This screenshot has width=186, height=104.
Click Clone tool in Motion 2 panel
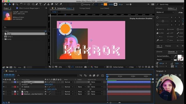pos(160,33)
